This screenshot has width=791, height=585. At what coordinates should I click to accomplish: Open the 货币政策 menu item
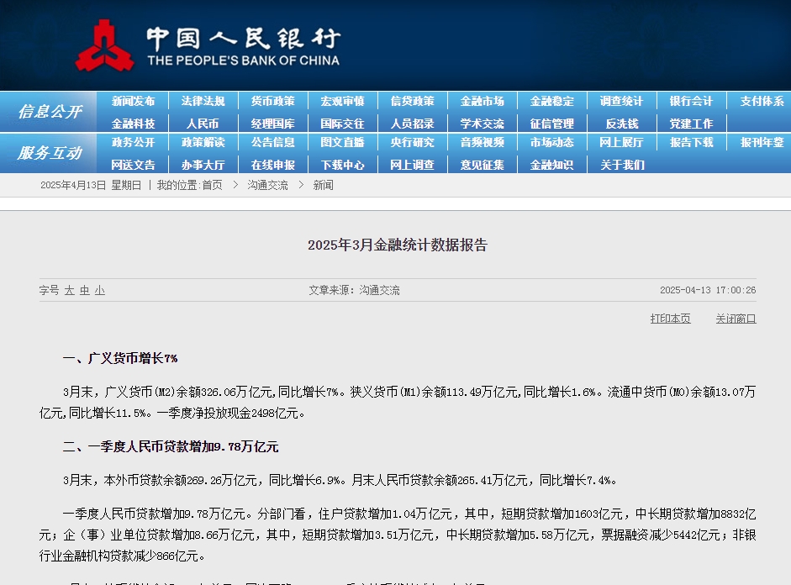pos(273,101)
